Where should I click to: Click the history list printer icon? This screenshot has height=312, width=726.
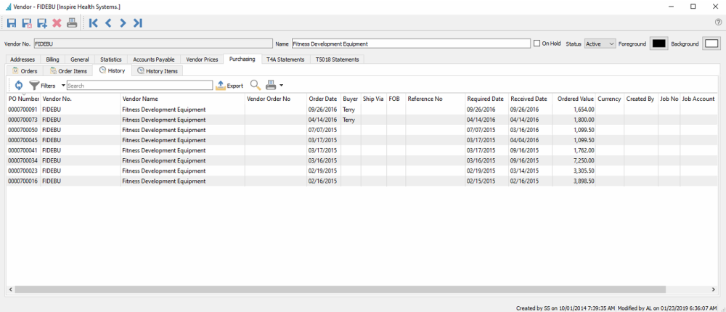coord(271,85)
